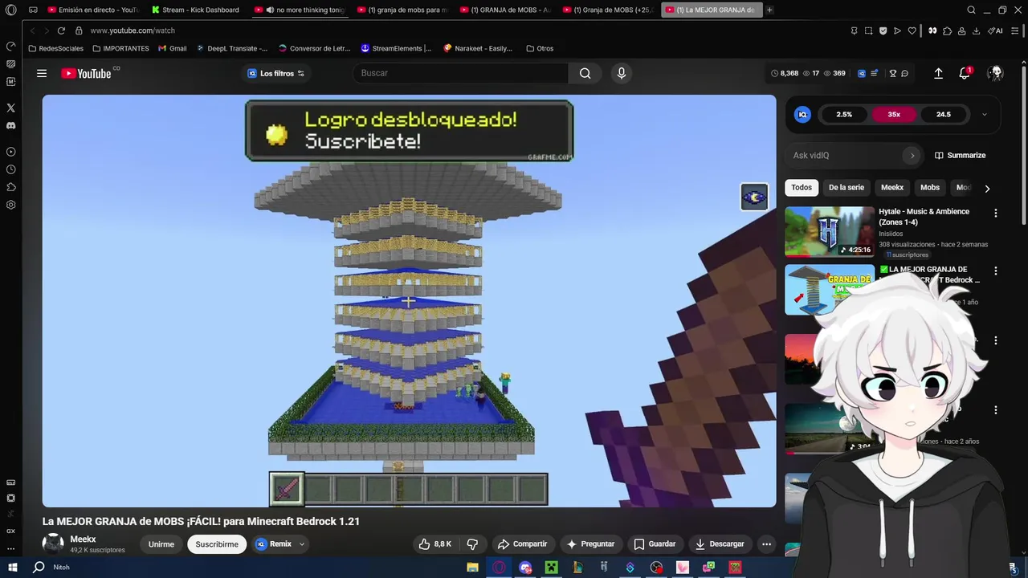Click the YouTube Buscar search field
Image resolution: width=1028 pixels, height=578 pixels.
[459, 73]
